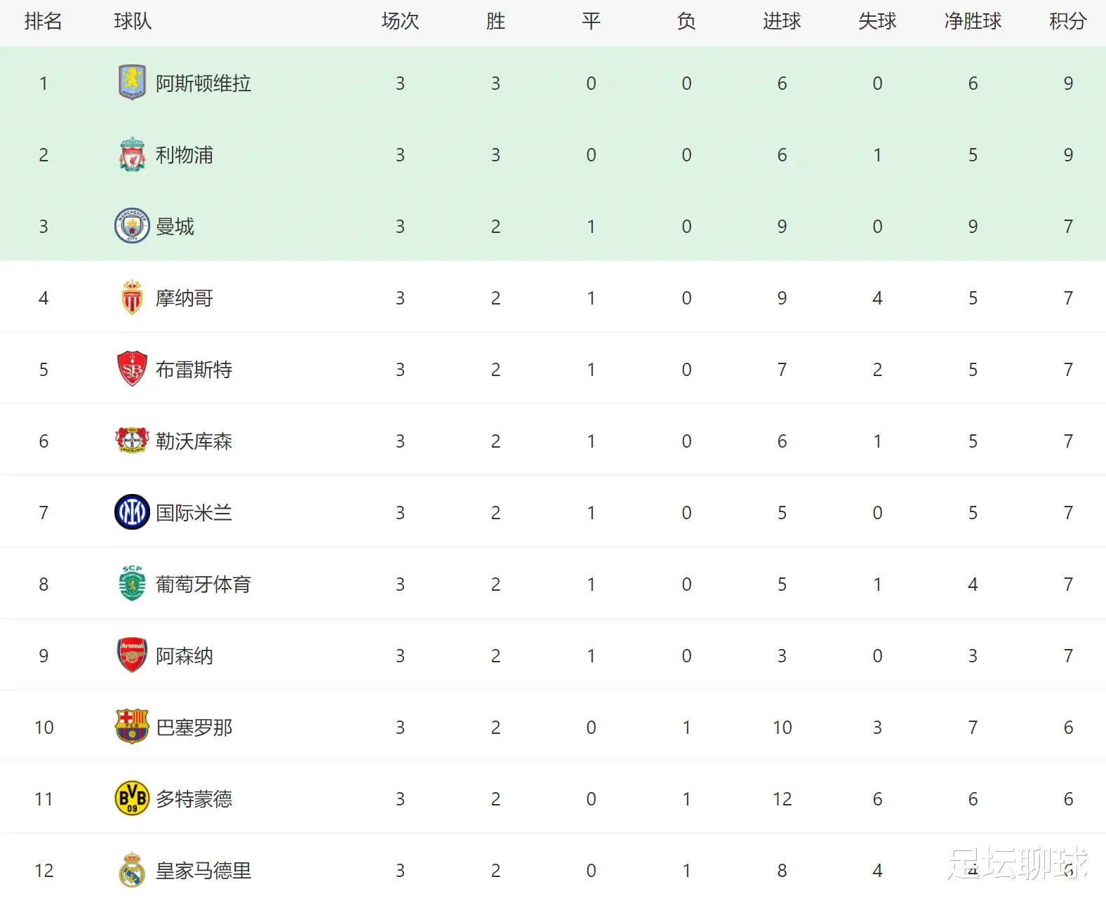Select the 进球 column header
Image resolution: width=1106 pixels, height=903 pixels.
coord(782,22)
